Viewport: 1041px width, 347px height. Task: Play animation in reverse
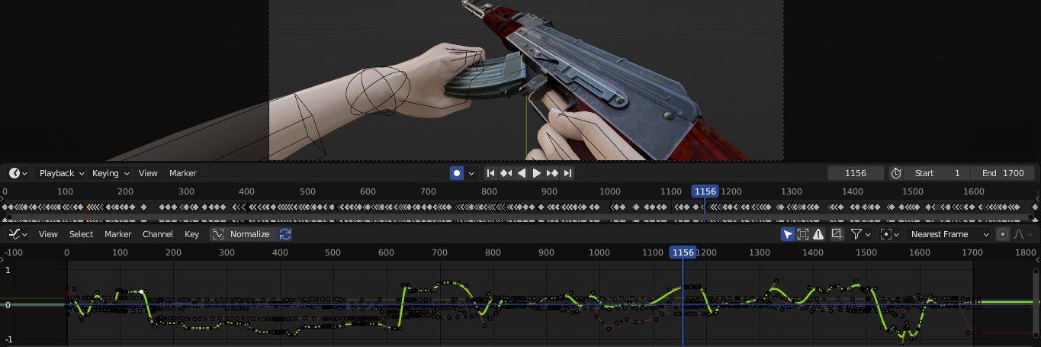(x=522, y=173)
